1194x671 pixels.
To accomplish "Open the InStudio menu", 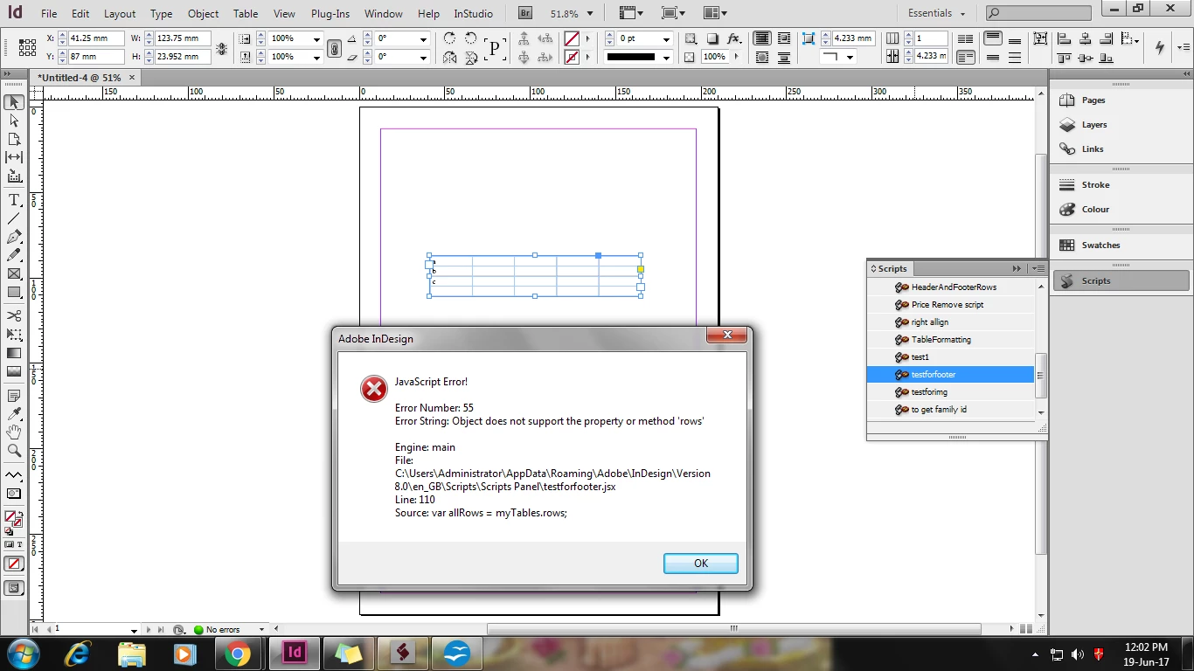I will (x=473, y=14).
